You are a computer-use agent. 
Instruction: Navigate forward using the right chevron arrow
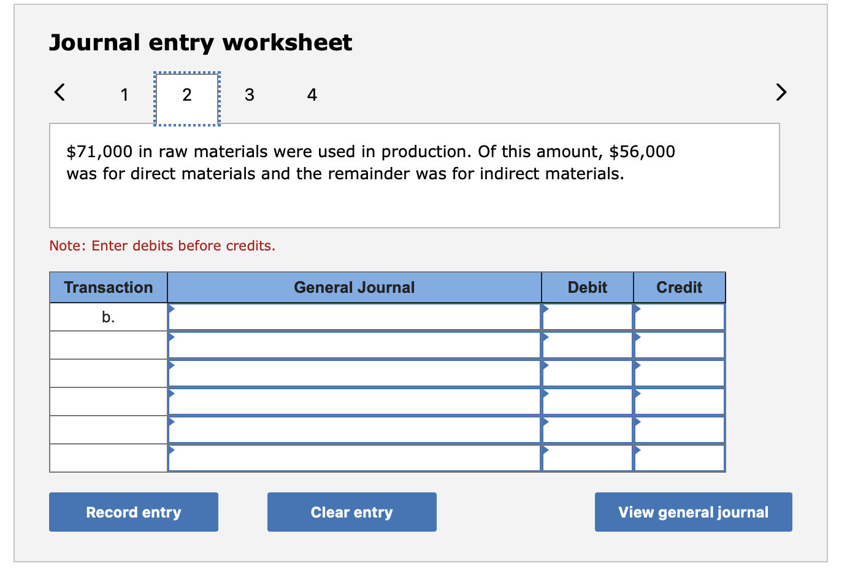pos(780,92)
